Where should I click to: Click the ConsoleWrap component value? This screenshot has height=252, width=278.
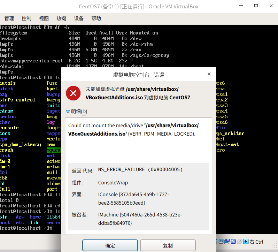click(113, 183)
